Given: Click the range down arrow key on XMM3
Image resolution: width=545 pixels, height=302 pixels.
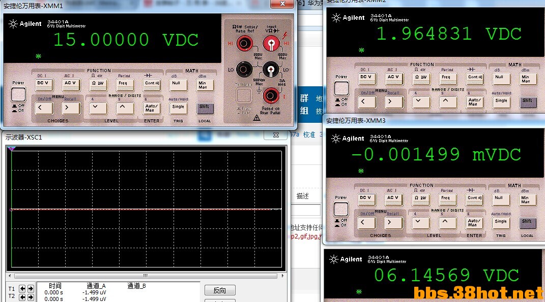Looking at the screenshot, I should click(x=420, y=223).
